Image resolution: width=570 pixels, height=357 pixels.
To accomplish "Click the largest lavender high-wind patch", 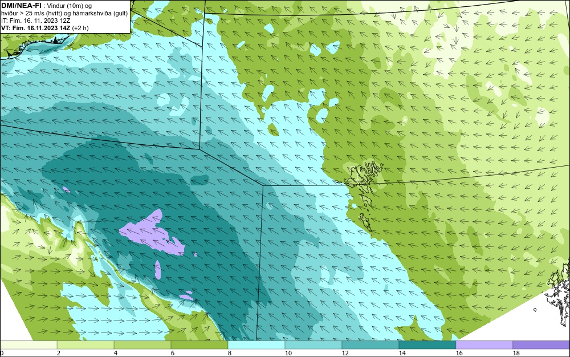I will [153, 233].
